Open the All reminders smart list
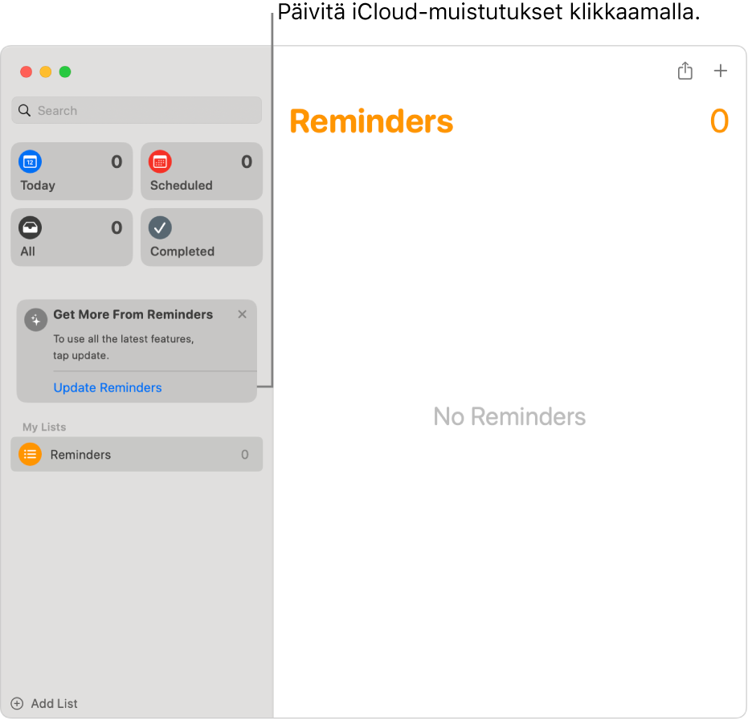The width and height of the screenshot is (748, 720). coord(72,237)
